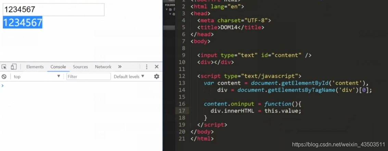Click the closing head tag on line 6
The height and width of the screenshot is (151, 388).
(x=202, y=34)
